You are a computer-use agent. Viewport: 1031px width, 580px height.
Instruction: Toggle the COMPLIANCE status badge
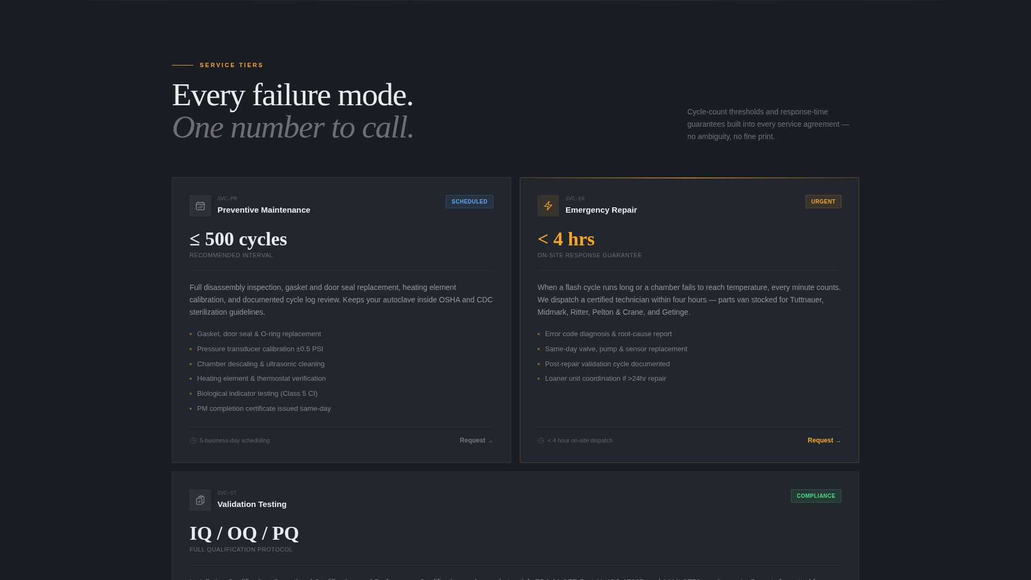(816, 496)
